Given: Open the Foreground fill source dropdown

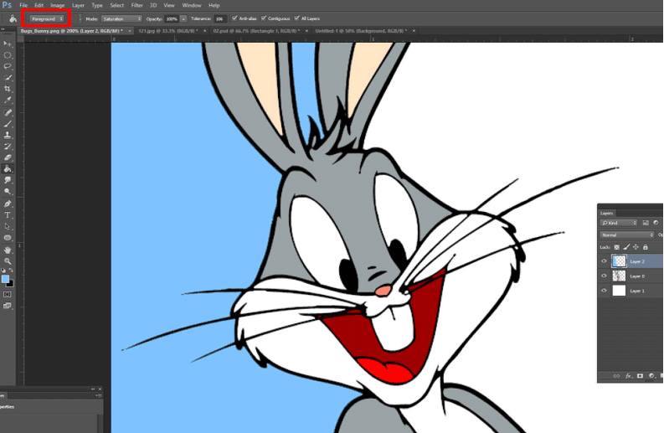Looking at the screenshot, I should coord(47,19).
